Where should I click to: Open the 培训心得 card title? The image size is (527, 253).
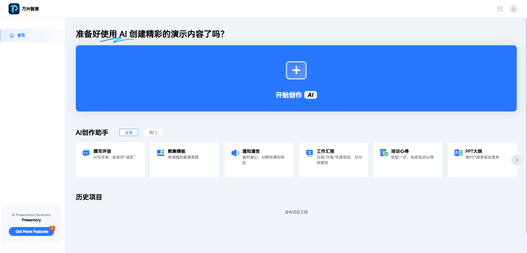coord(400,151)
